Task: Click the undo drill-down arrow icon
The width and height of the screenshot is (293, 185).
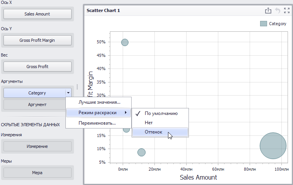Action: 278,11
